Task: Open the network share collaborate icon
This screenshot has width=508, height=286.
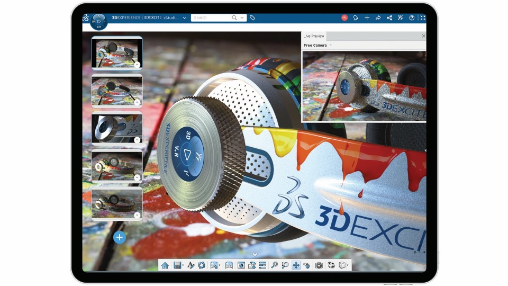Action: (x=389, y=18)
